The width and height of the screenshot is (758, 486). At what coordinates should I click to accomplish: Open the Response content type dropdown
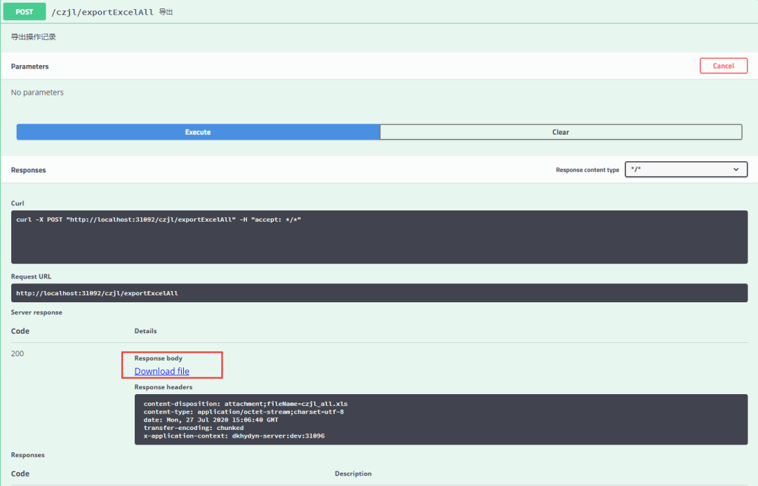tap(686, 169)
